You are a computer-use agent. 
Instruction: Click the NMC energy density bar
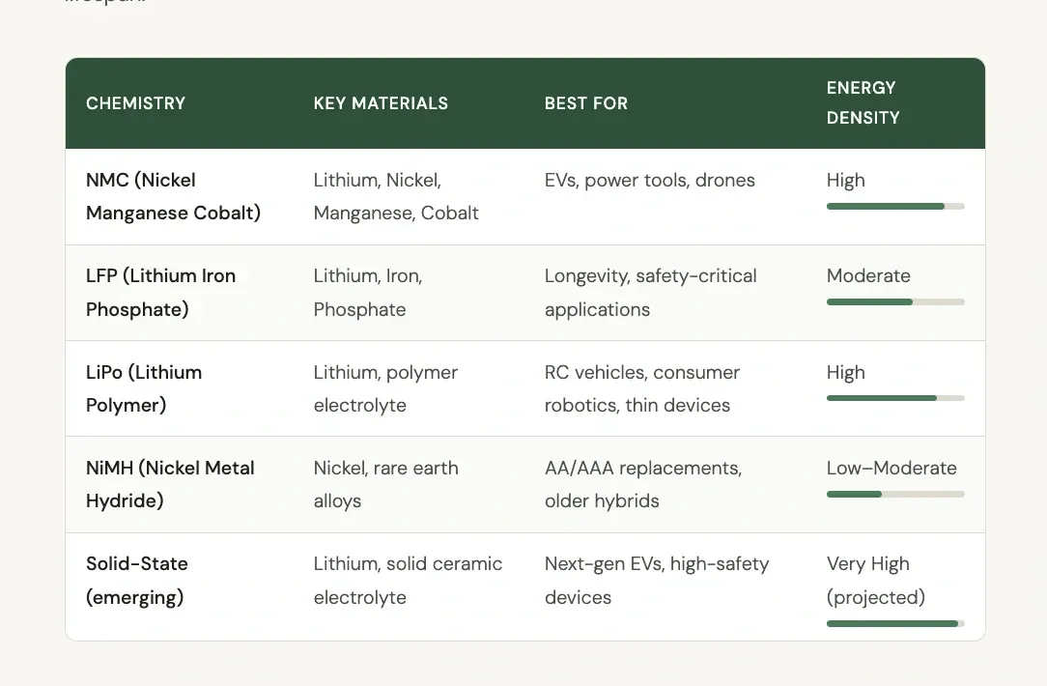tap(895, 207)
